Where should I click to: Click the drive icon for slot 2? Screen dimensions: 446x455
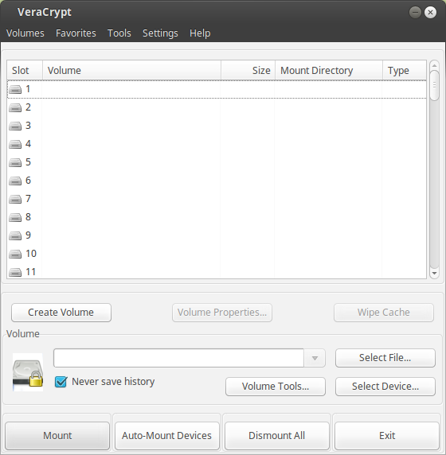[x=15, y=107]
